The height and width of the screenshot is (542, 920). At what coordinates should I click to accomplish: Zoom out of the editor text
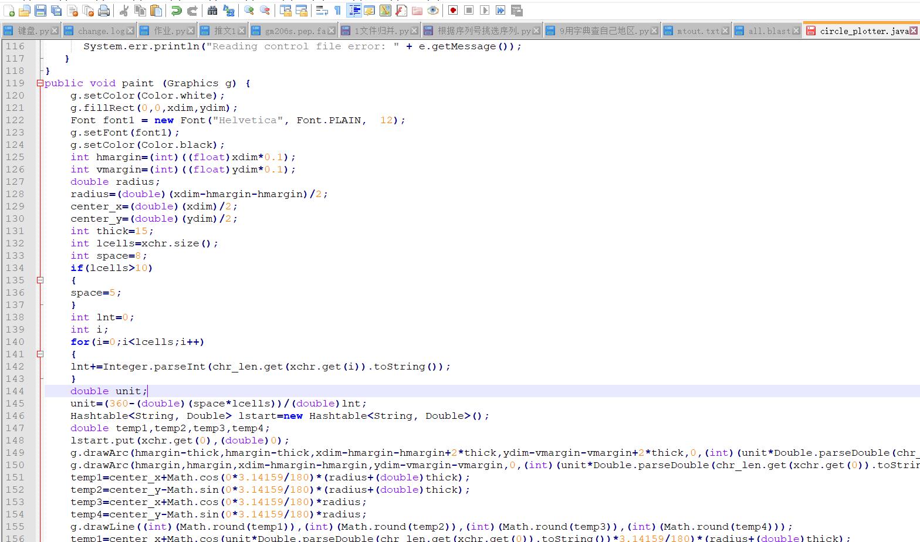click(x=265, y=11)
